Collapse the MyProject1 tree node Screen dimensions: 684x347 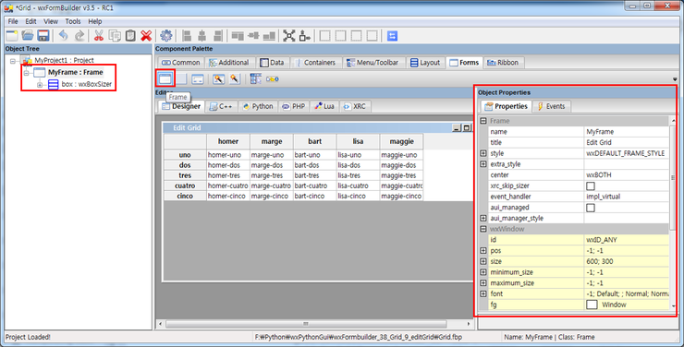13,61
